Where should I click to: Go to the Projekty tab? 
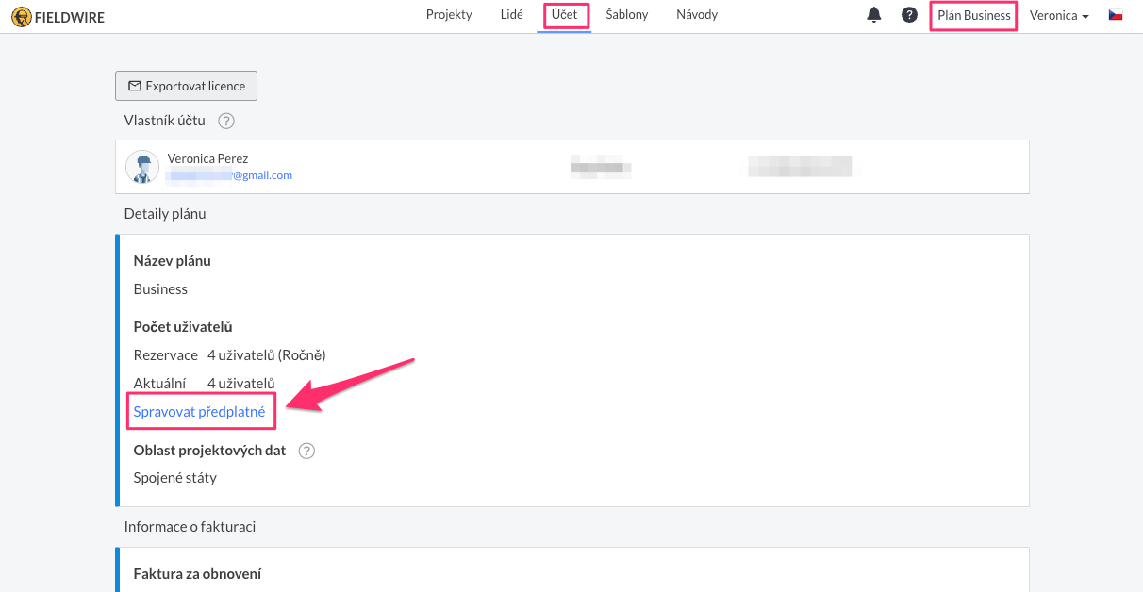coord(449,15)
